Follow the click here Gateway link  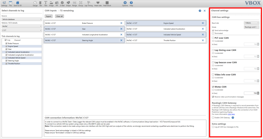(231, 114)
